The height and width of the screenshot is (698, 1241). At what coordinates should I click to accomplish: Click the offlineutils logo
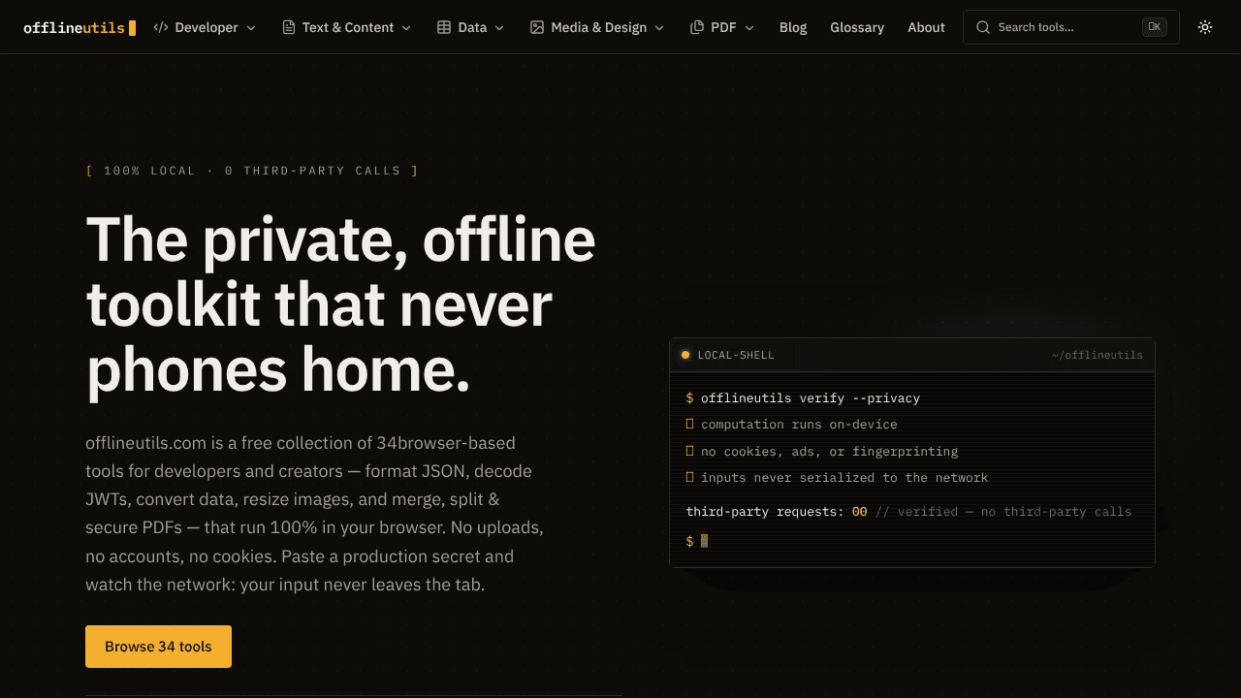tap(80, 27)
